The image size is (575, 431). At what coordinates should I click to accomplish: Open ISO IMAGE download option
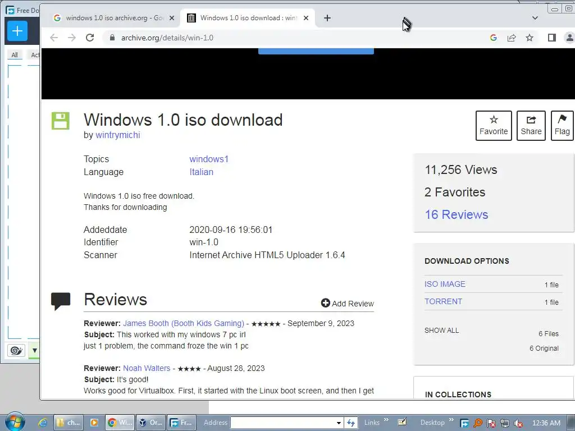click(445, 284)
